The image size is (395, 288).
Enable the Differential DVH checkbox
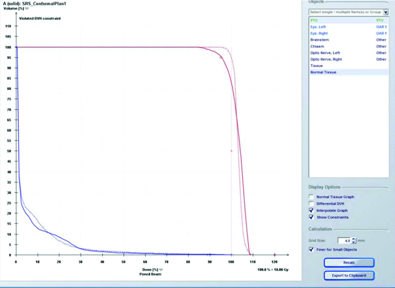[x=311, y=203]
